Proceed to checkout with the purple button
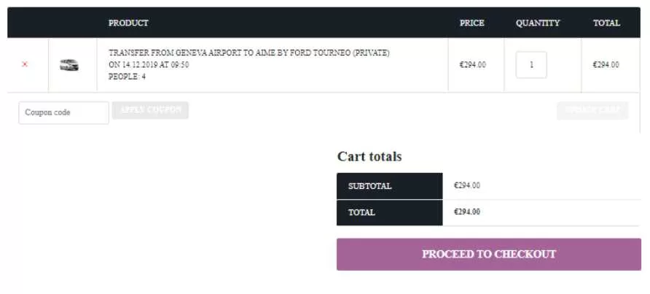The image size is (650, 294). point(488,255)
